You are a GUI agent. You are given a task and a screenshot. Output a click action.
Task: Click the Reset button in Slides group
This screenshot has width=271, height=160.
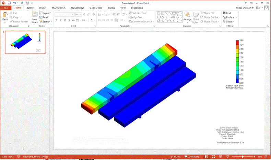(44, 17)
